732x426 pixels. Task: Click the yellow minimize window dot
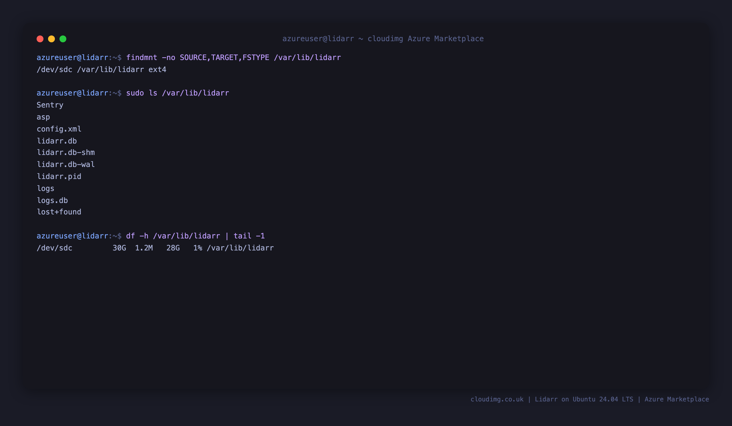coord(51,39)
